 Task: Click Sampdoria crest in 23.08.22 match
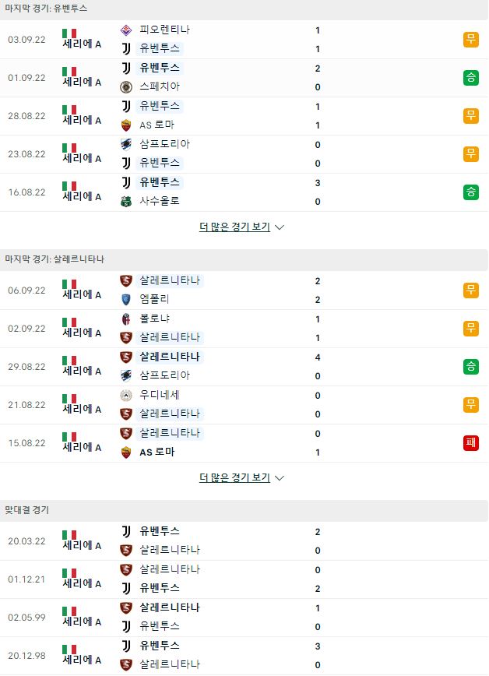tap(126, 144)
